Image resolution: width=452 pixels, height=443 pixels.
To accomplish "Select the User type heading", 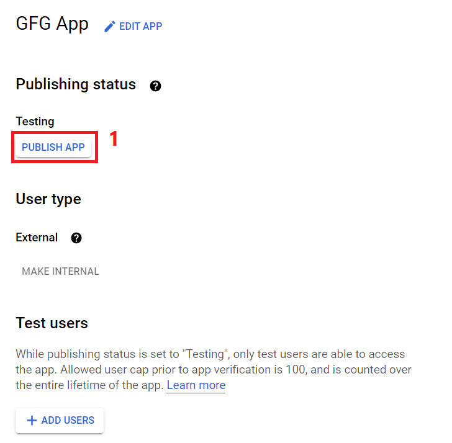I will 48,199.
